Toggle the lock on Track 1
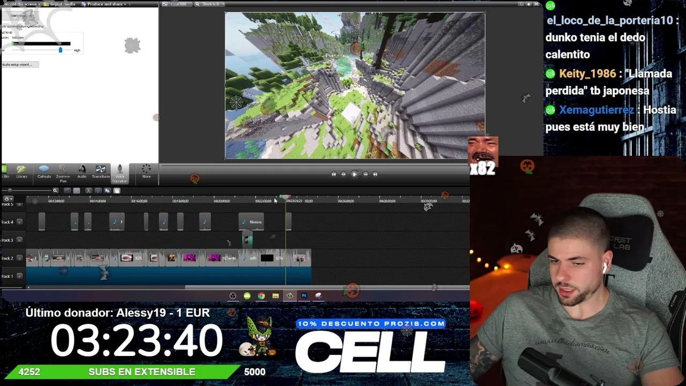The width and height of the screenshot is (686, 386). (20, 277)
